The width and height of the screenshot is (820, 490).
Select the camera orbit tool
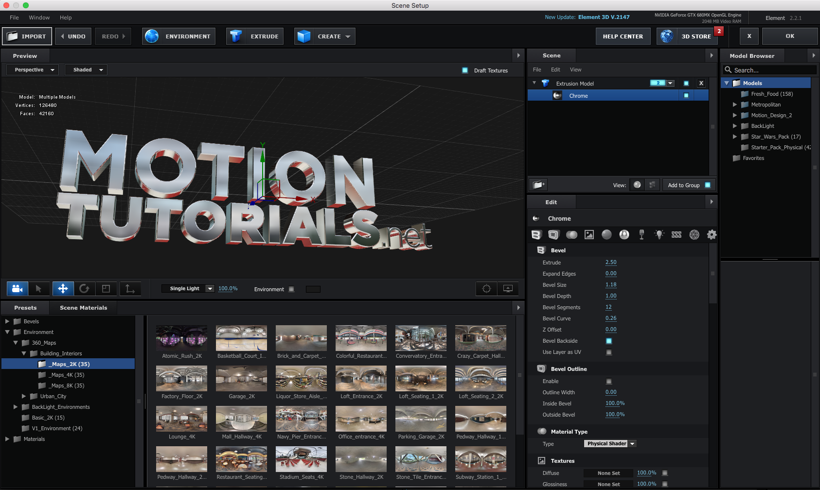point(18,289)
